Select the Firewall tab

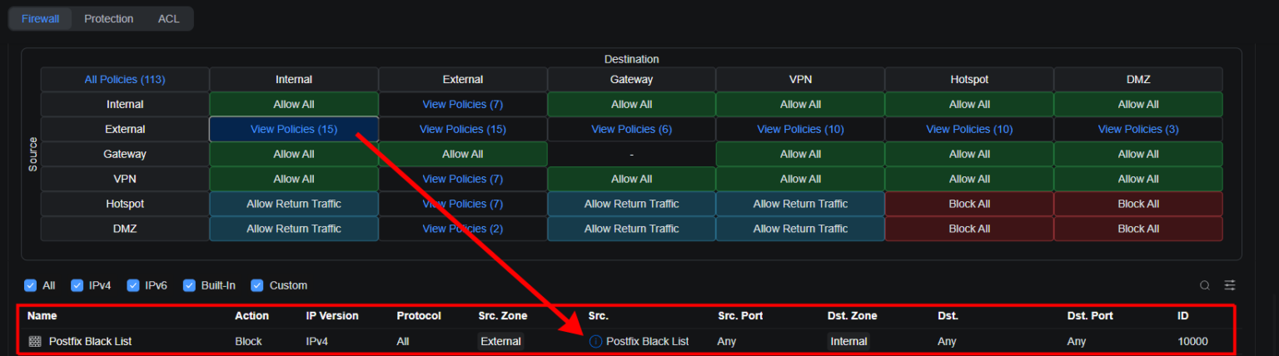click(x=40, y=18)
